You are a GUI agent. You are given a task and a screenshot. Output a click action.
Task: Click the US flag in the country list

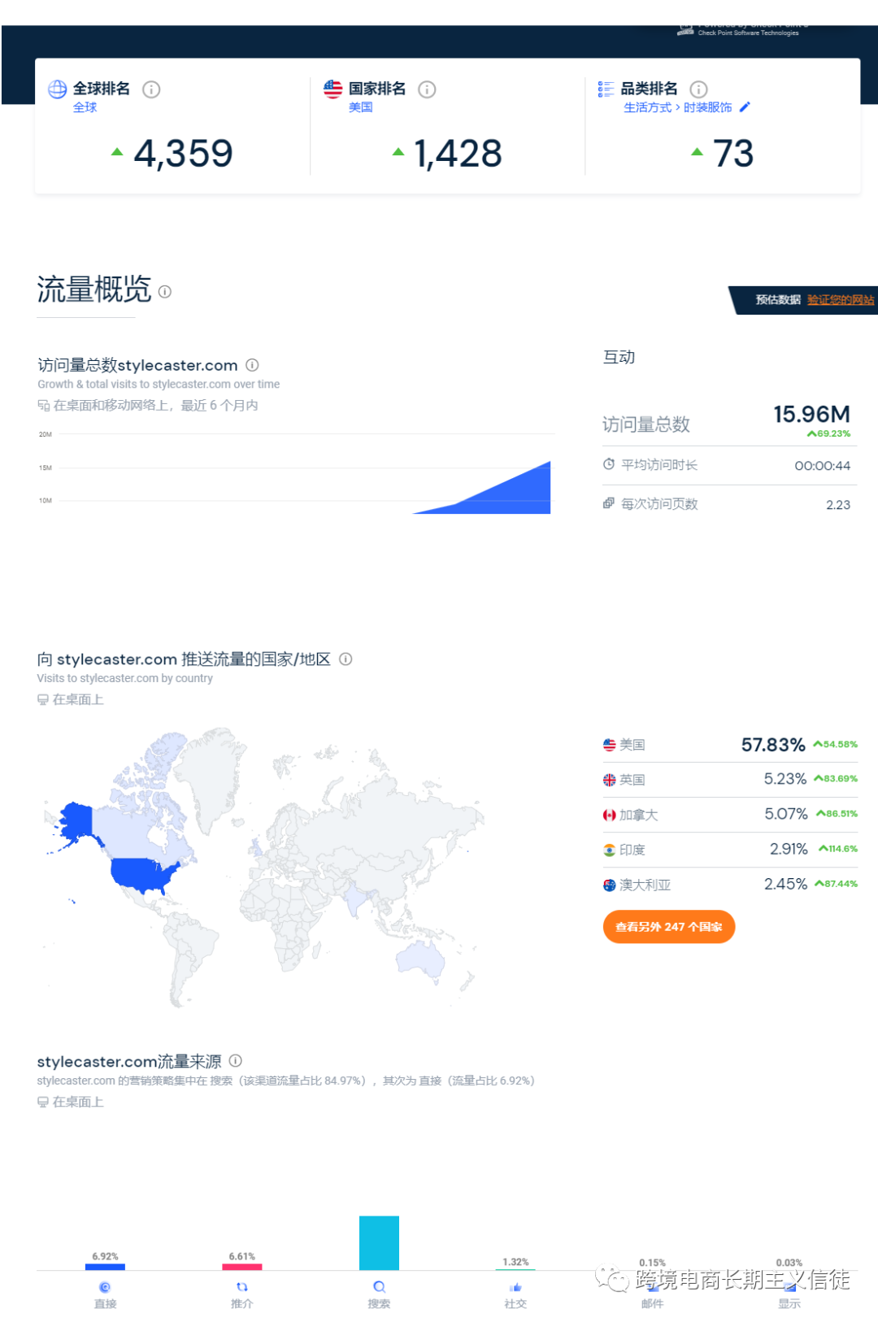pyautogui.click(x=610, y=745)
